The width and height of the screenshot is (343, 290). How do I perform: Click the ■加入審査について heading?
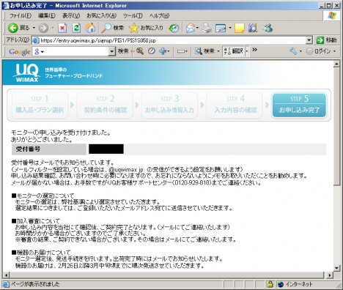(36, 221)
